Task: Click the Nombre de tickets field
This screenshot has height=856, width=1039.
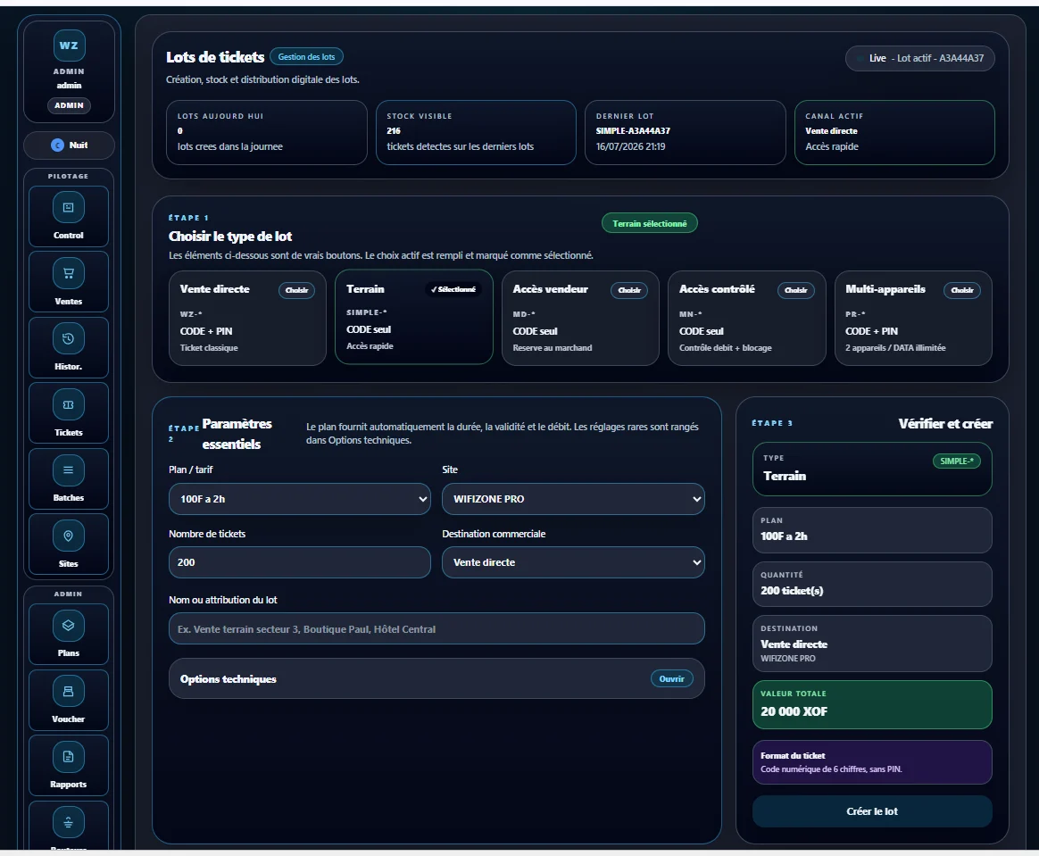Action: (x=300, y=562)
